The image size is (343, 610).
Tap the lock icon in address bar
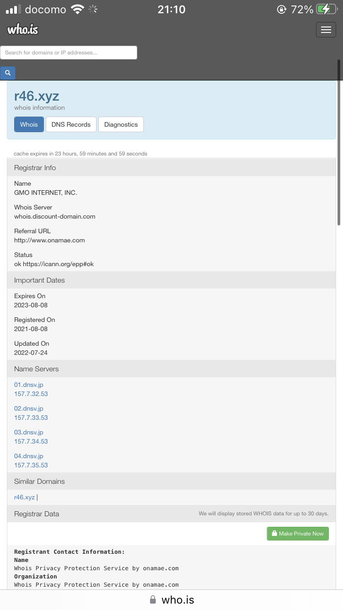pyautogui.click(x=153, y=600)
